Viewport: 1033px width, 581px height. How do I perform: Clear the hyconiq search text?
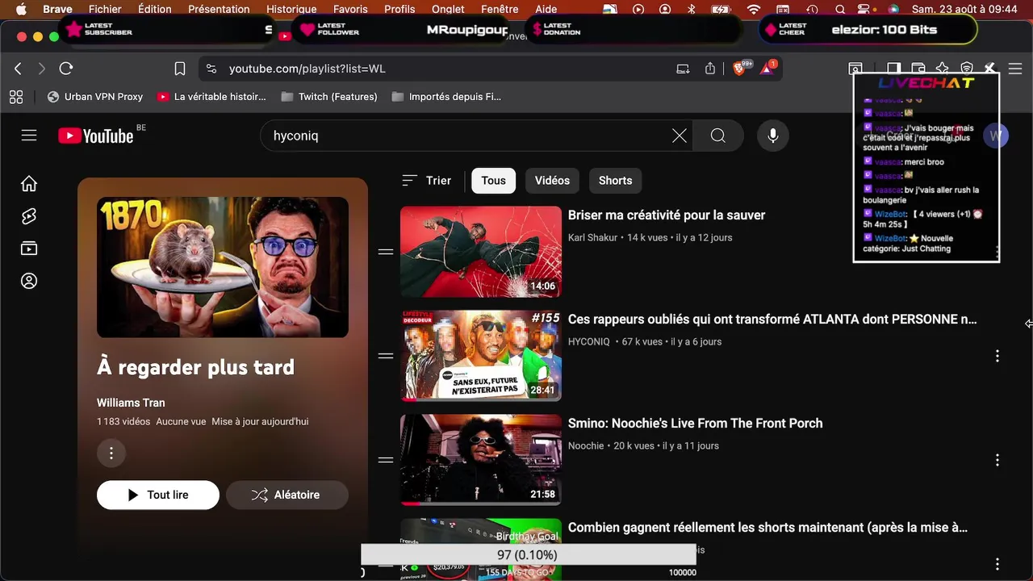pos(680,136)
